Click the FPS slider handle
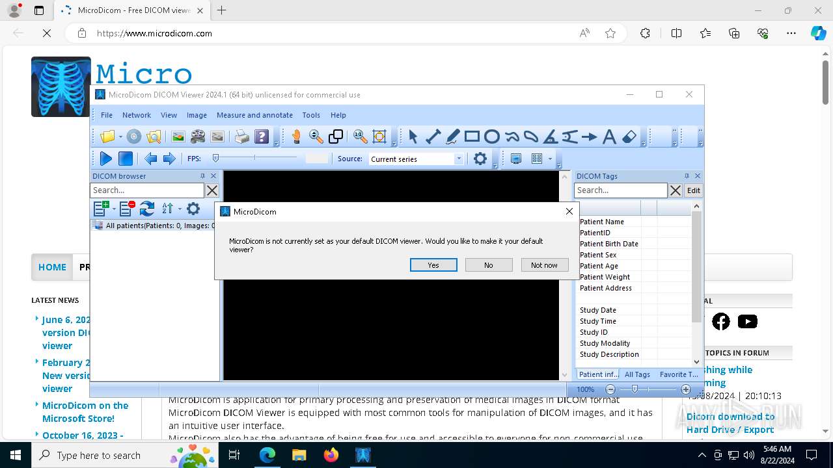The height and width of the screenshot is (468, 833). 215,158
